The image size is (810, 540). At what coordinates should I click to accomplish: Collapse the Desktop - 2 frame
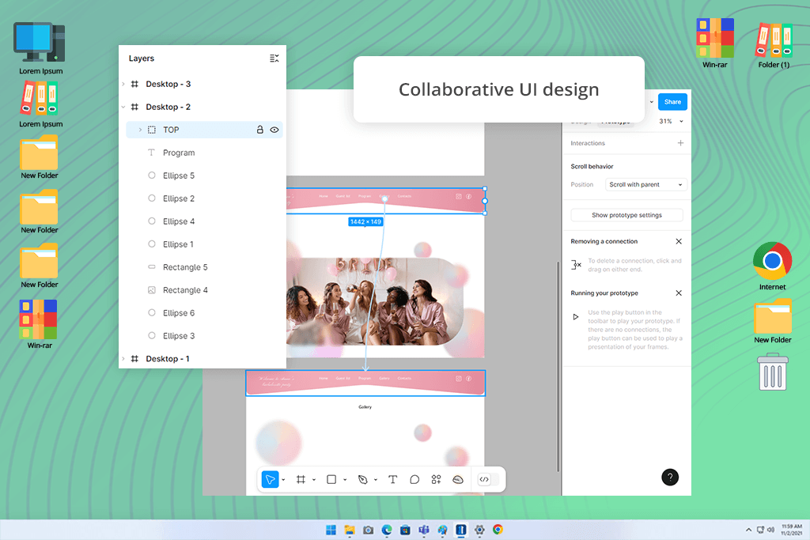click(123, 107)
